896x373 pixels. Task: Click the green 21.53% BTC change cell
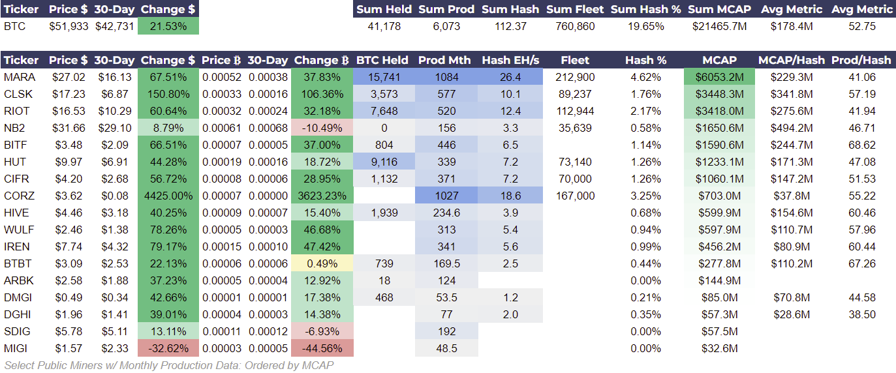pos(168,26)
